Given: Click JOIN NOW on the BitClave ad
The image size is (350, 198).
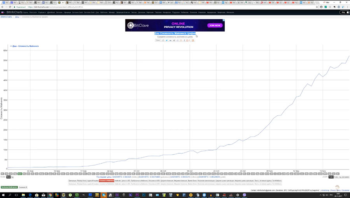Looking at the screenshot, I should 215,25.
